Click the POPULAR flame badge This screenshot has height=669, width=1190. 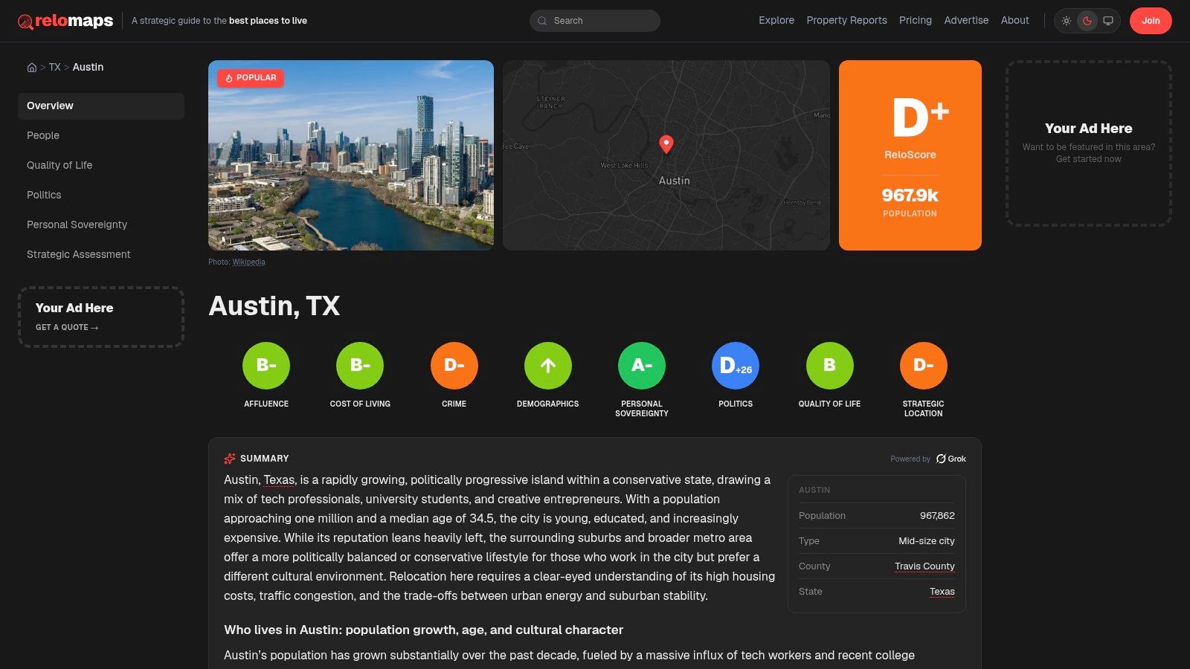pos(251,77)
